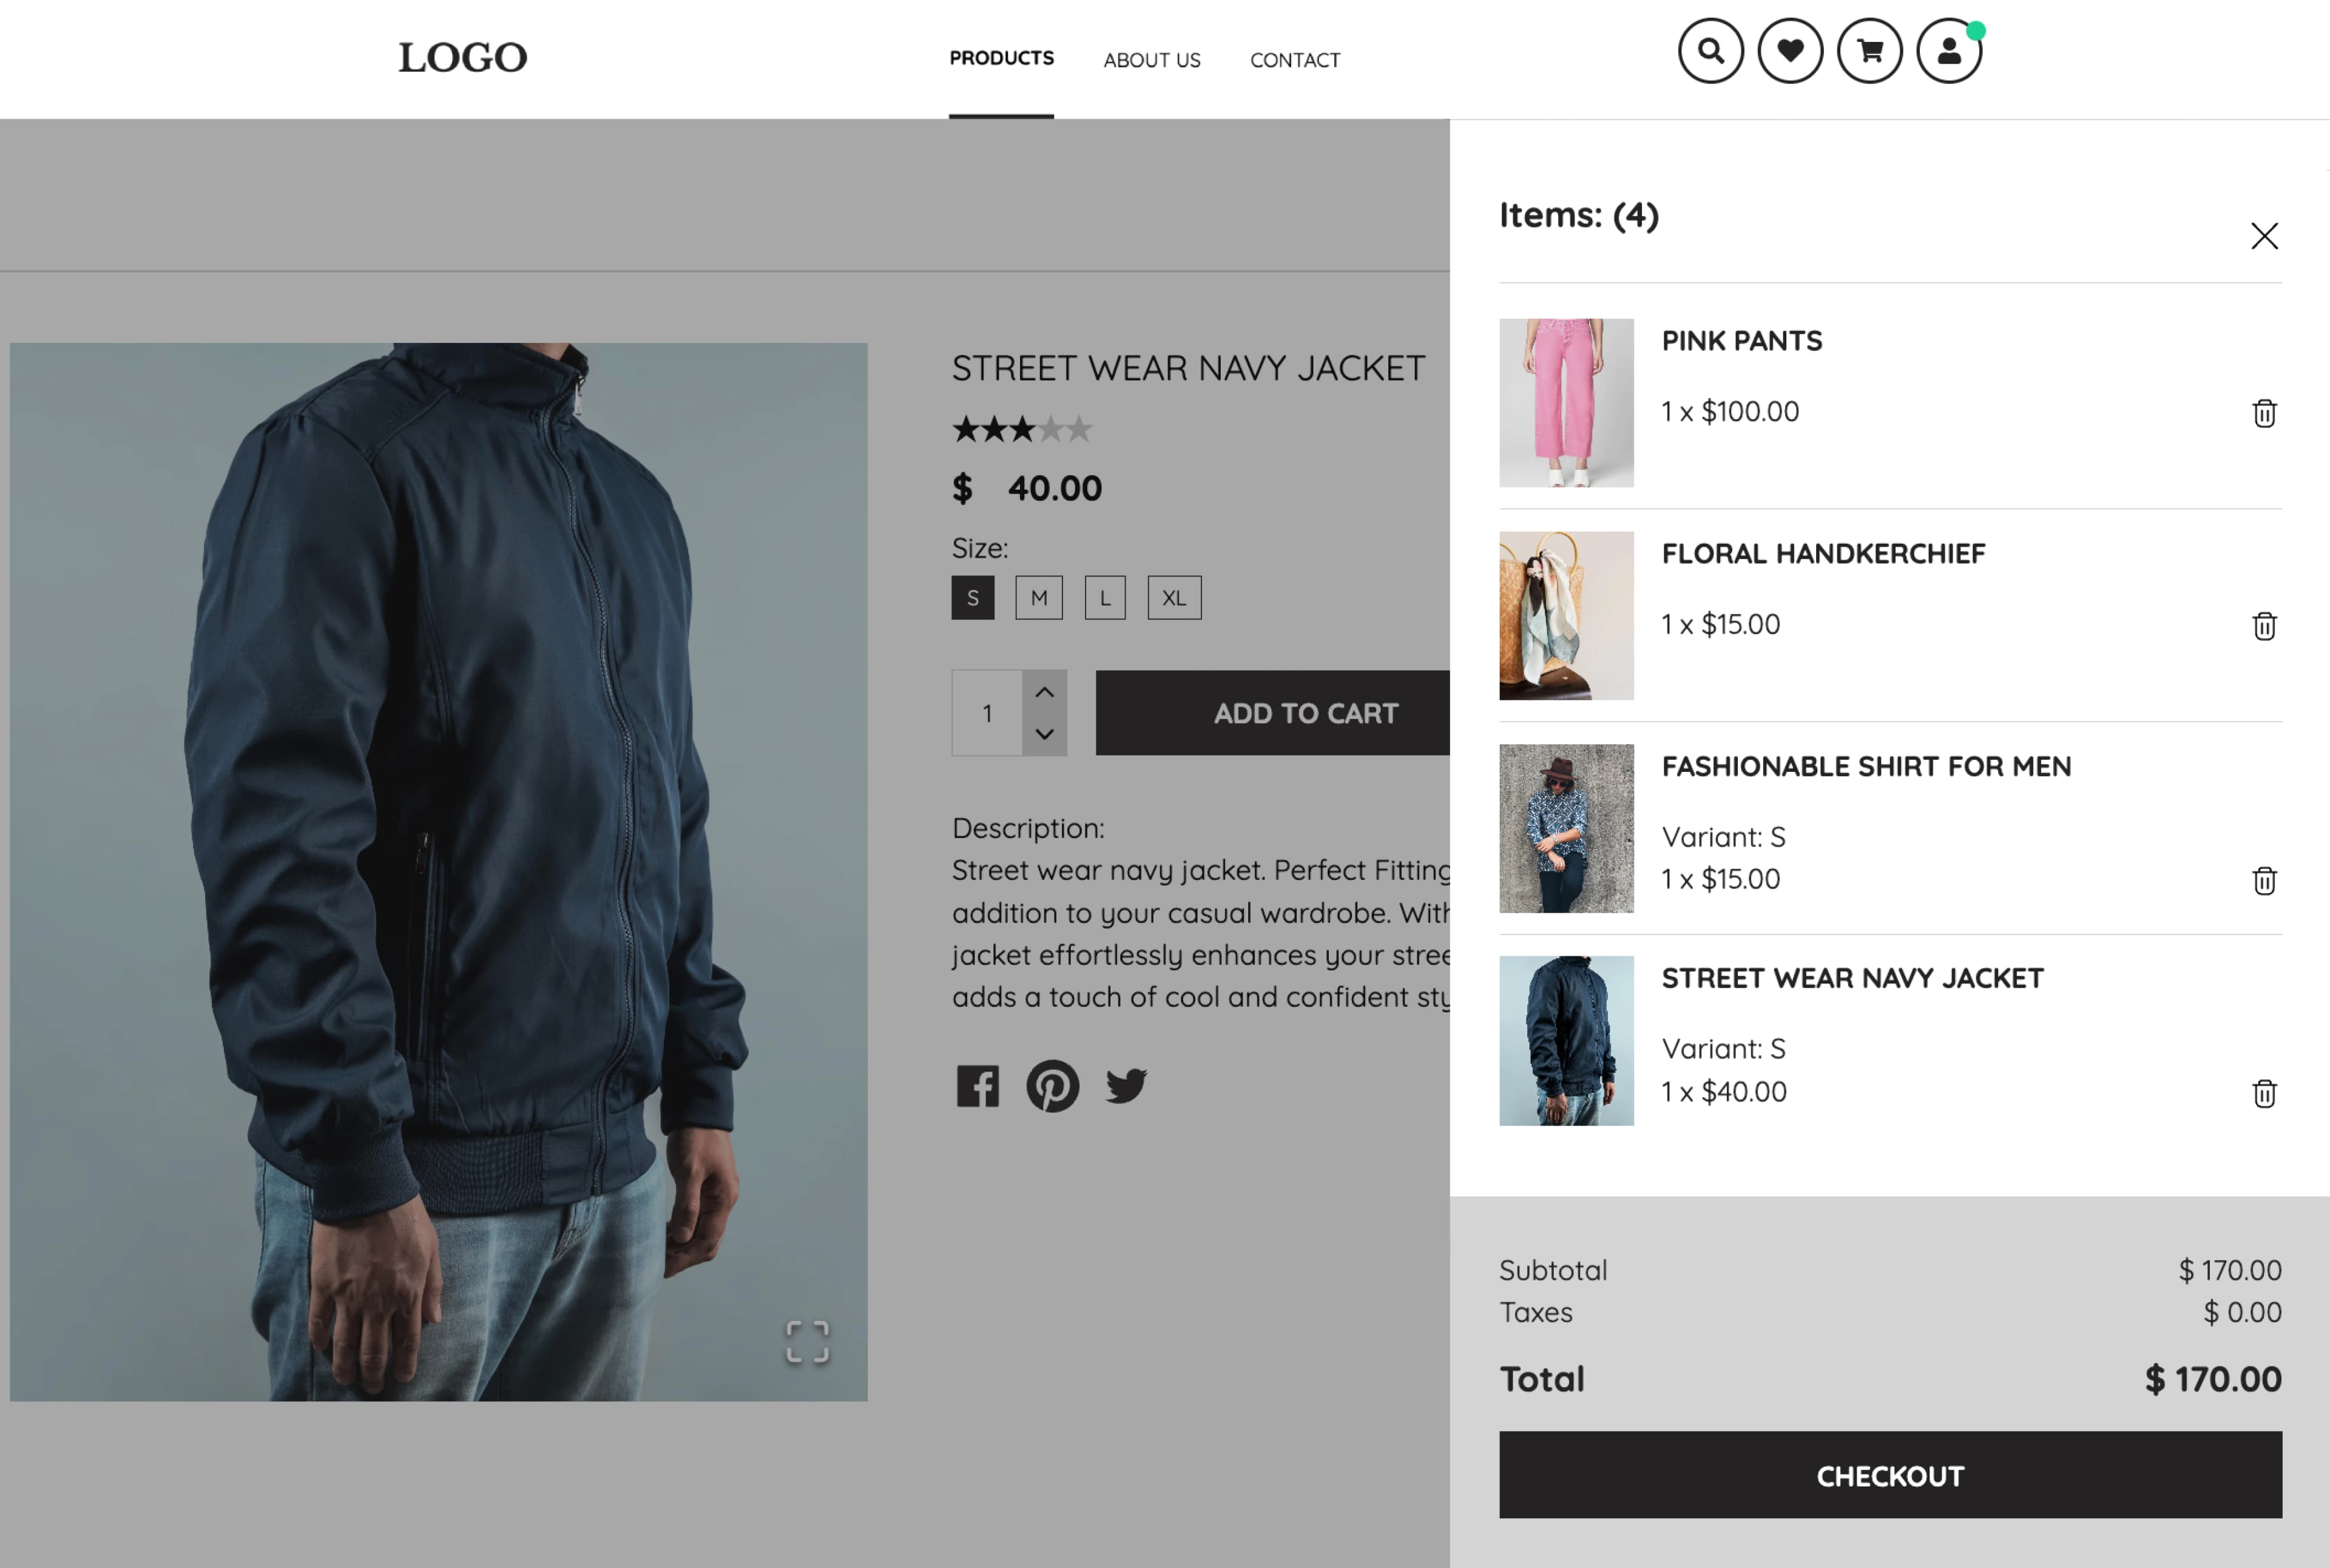
Task: Click CHECKOUT button
Action: click(1889, 1475)
